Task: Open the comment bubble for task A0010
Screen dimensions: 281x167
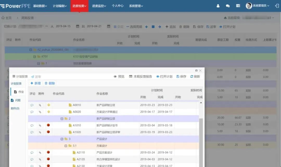Action: click(32, 105)
